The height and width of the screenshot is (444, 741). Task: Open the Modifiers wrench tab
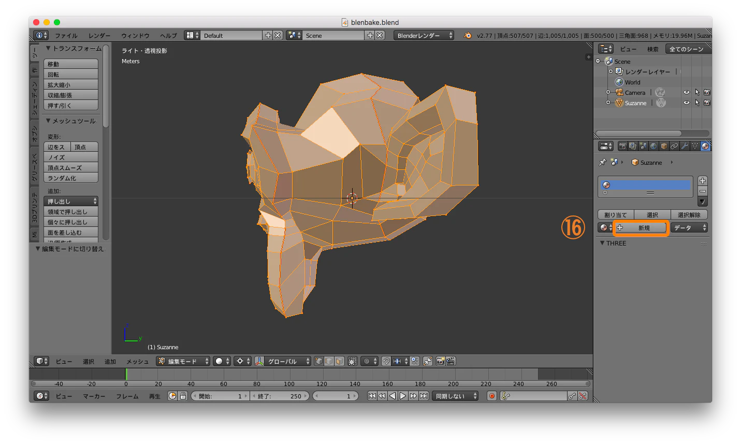(x=685, y=147)
